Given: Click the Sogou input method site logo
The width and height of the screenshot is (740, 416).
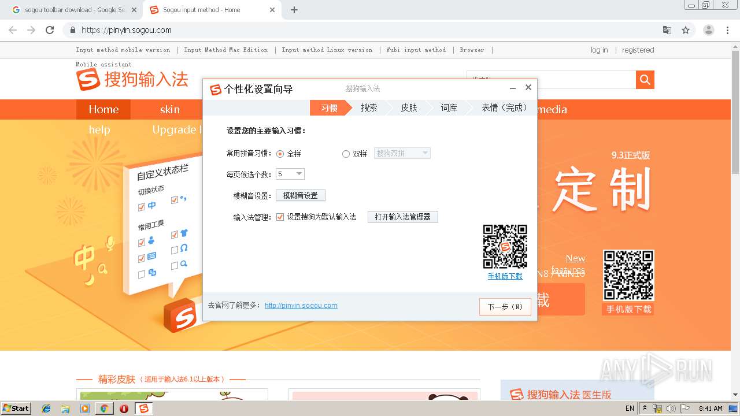Looking at the screenshot, I should (x=132, y=80).
